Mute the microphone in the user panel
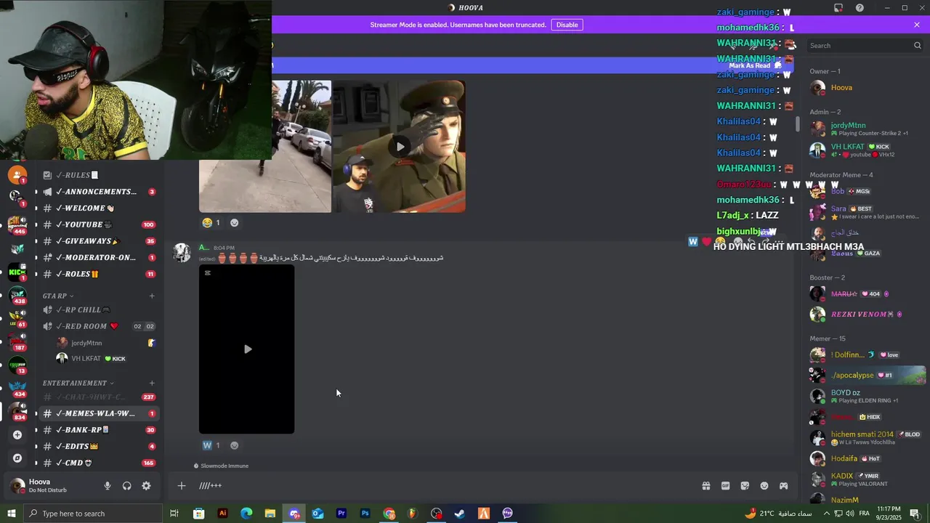 (108, 486)
